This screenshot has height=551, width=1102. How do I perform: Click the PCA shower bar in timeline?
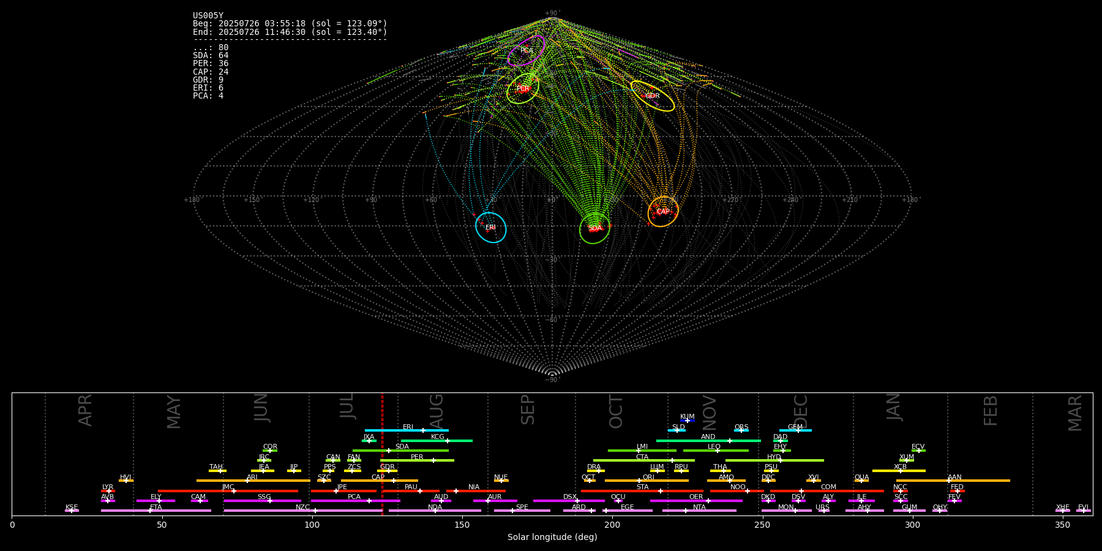tap(355, 501)
